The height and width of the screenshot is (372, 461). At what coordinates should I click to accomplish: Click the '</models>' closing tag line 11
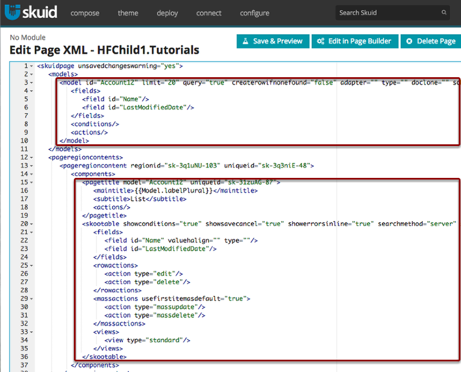click(x=65, y=149)
